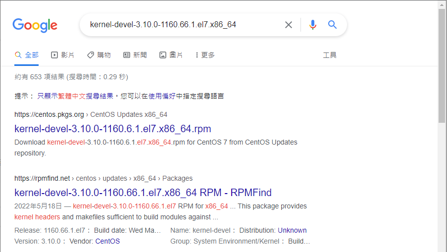Switch to the 購物 tab
The height and width of the screenshot is (252, 447).
(x=99, y=55)
